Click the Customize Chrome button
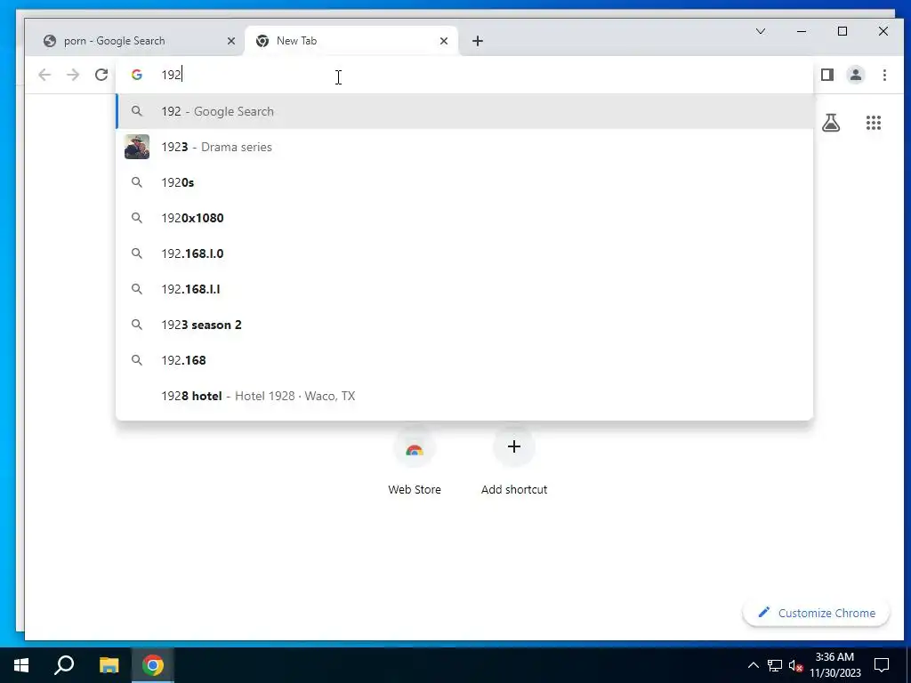The height and width of the screenshot is (683, 911). click(817, 613)
